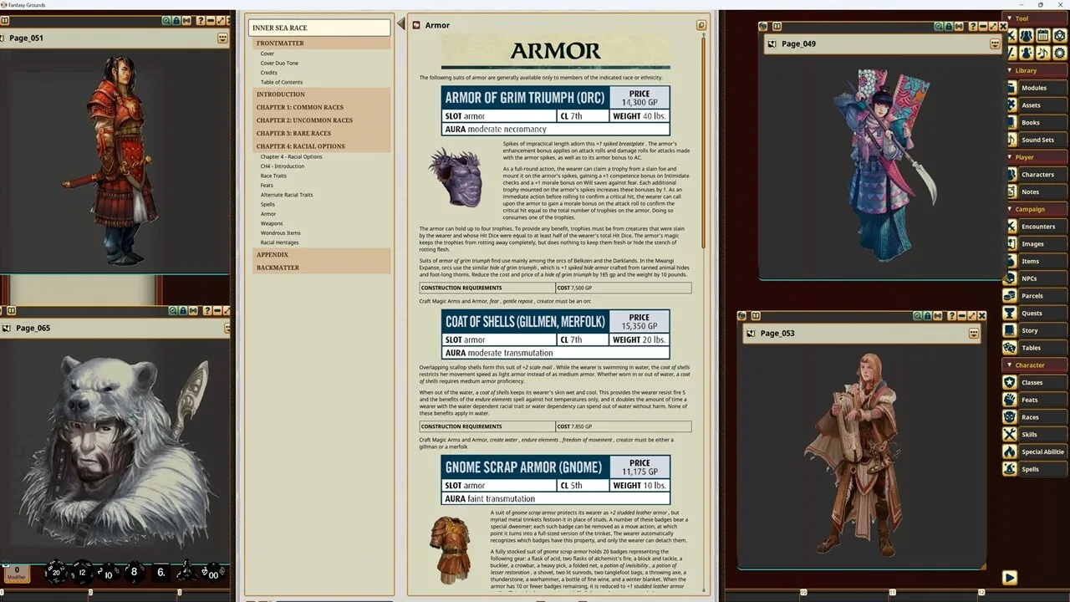Click the Parcels sidebar icon
Screen dimensions: 1070x602
pyautogui.click(x=1010, y=296)
